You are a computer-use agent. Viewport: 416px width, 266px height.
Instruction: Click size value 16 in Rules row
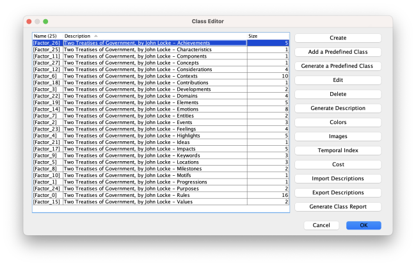coord(268,195)
